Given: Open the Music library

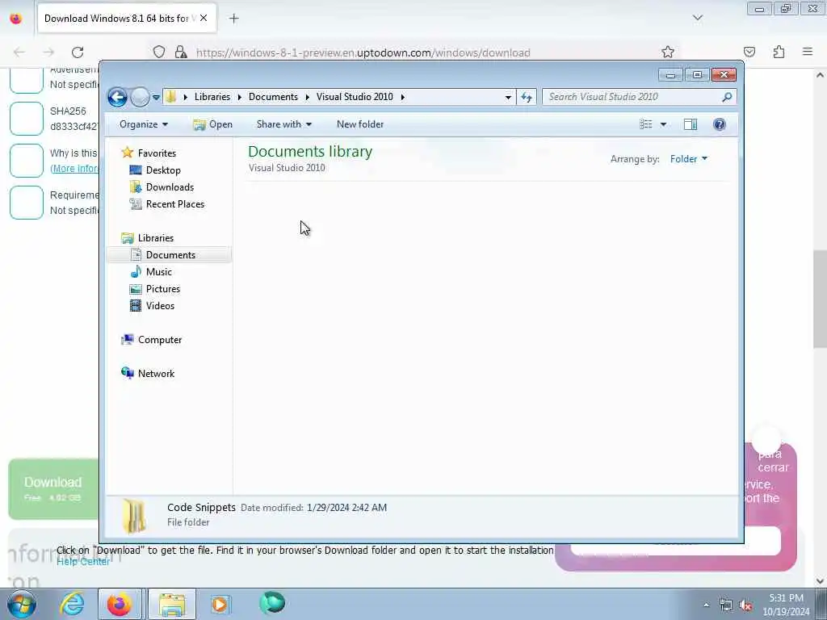Looking at the screenshot, I should [159, 272].
